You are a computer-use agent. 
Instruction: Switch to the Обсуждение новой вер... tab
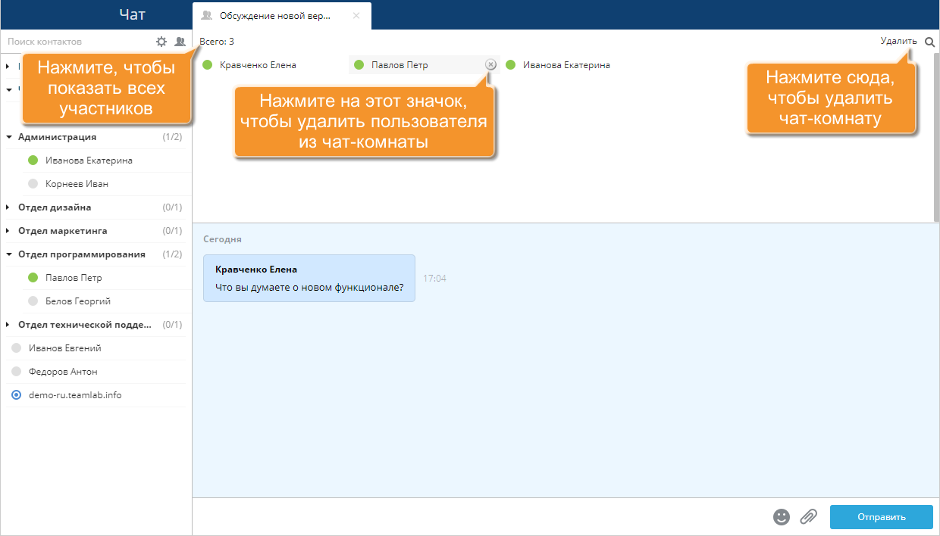click(282, 16)
